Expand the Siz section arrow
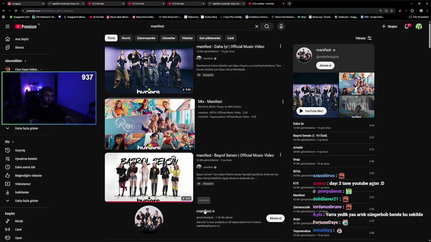The width and height of the screenshot is (431, 242). (x=13, y=142)
